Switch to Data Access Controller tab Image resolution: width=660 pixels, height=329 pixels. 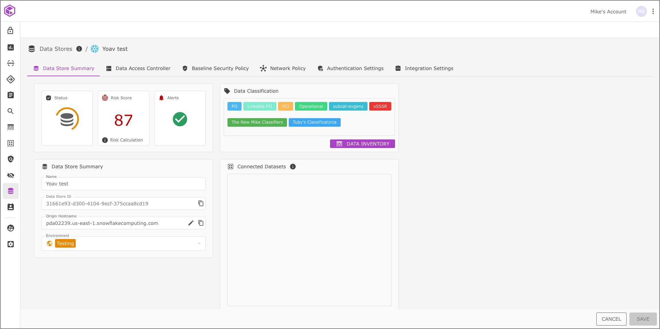click(x=138, y=68)
